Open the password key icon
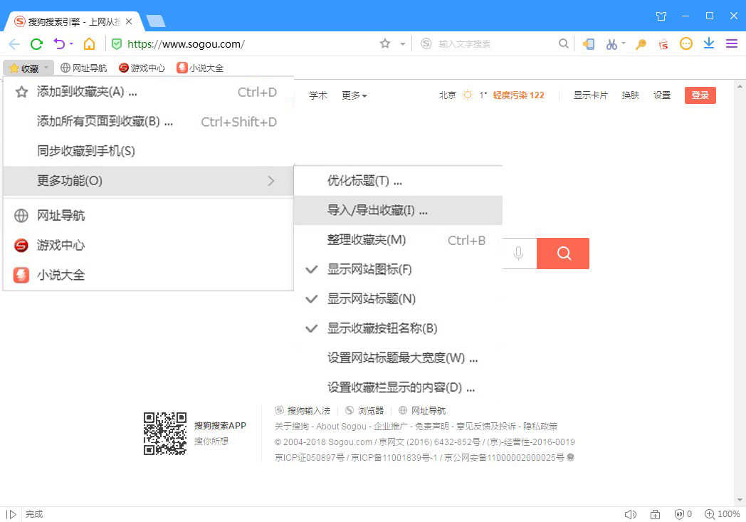The height and width of the screenshot is (522, 746). (x=641, y=44)
